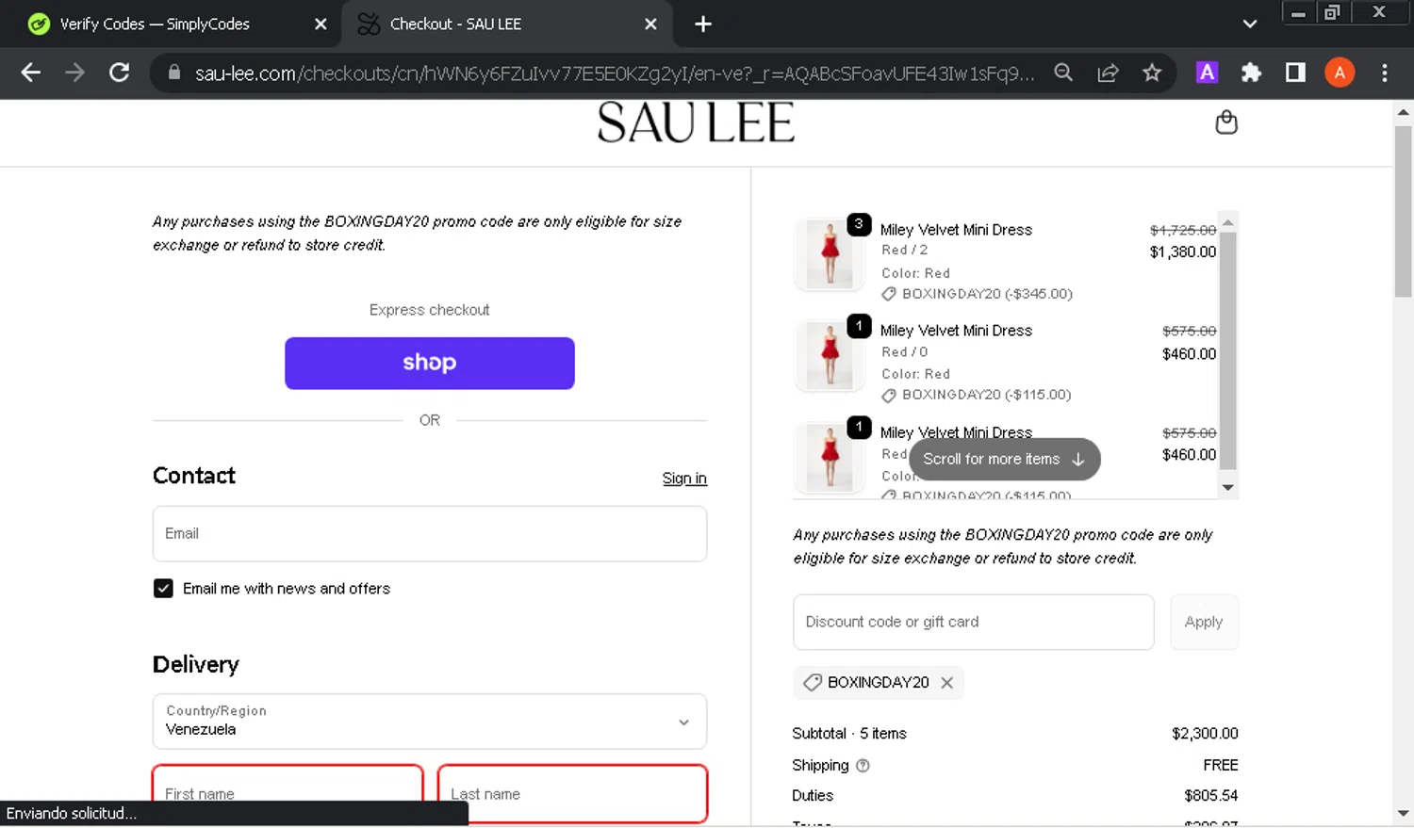Focus the First name field
1414x828 pixels.
(x=288, y=793)
